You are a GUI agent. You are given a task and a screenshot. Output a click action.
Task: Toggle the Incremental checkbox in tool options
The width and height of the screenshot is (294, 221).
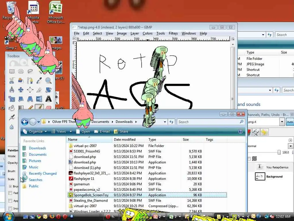coord(10,208)
